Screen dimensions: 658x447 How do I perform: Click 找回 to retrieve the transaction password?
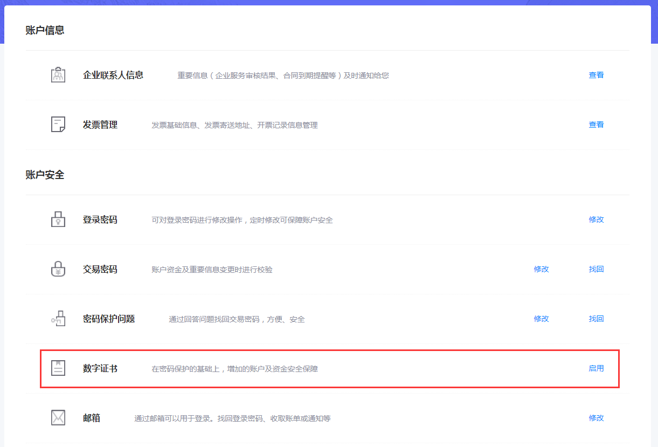(596, 269)
